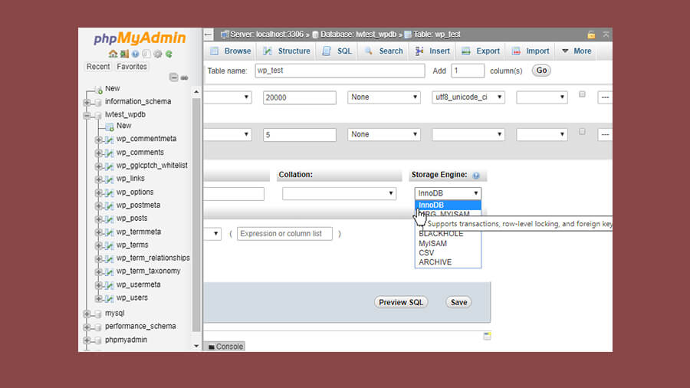Click the wp_usermeta table icon
The image size is (690, 388).
(109, 285)
